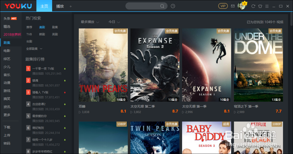This screenshot has height=154, width=293.
Task: Open the 最多播放 sort dropdown
Action: point(90,22)
